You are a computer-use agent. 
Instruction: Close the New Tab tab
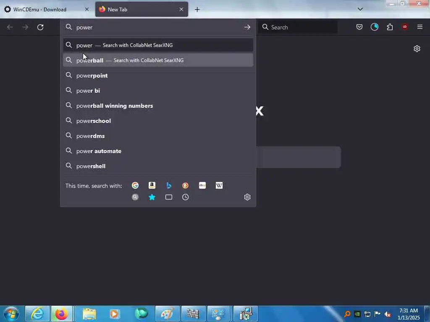pos(181,9)
